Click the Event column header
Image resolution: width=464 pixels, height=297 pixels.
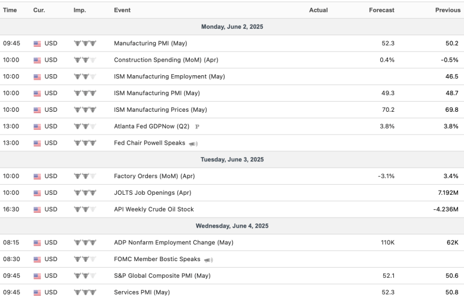[x=122, y=10]
